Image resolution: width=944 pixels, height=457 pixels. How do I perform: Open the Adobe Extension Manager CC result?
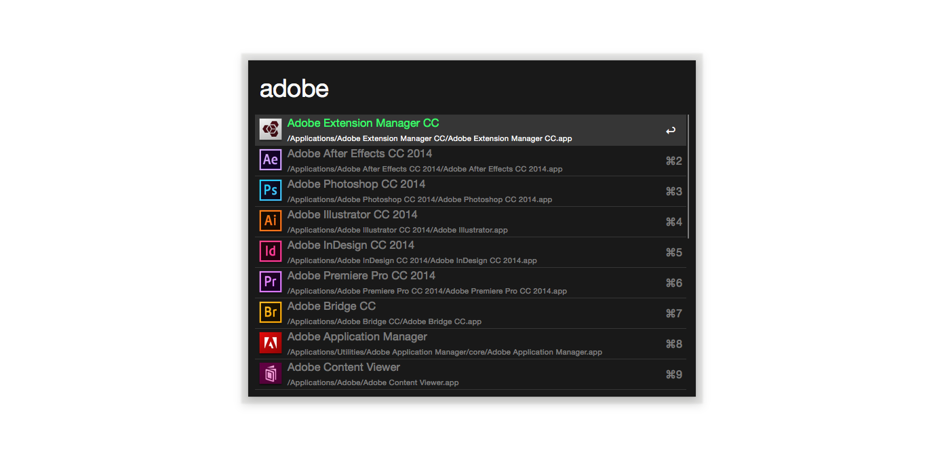pos(471,130)
